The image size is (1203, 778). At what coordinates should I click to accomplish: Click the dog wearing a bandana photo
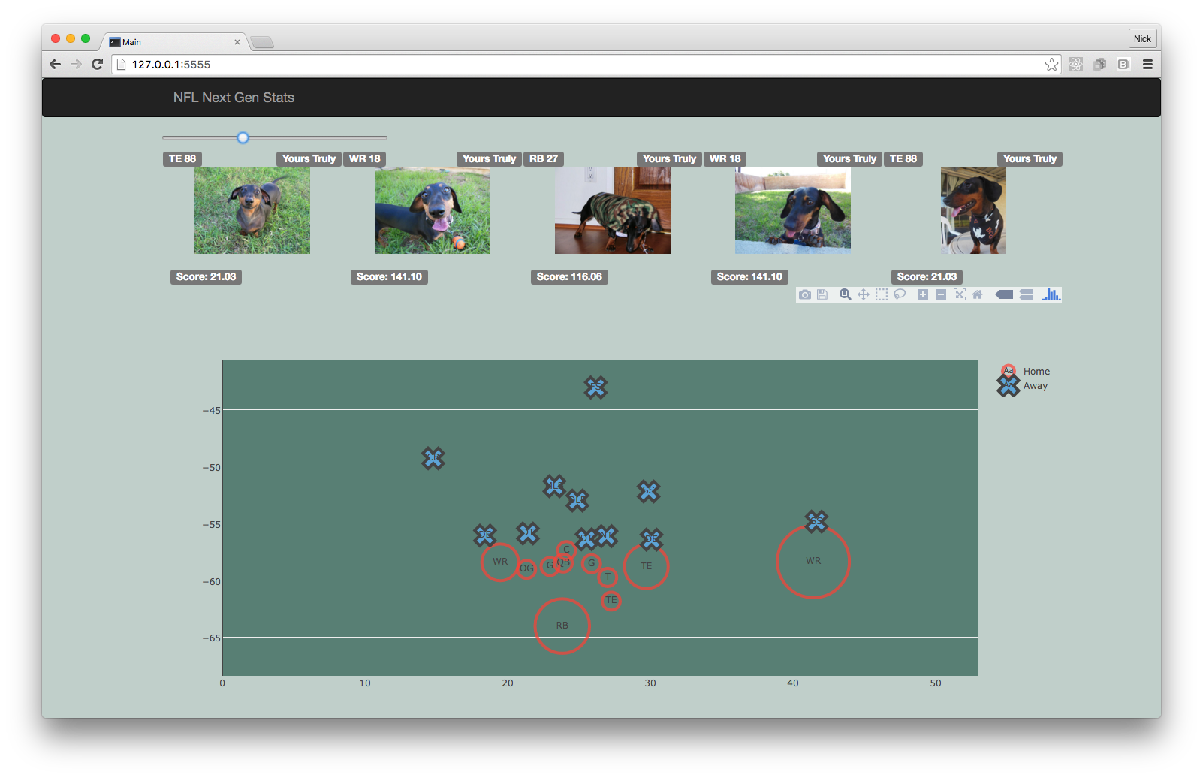[x=973, y=211]
